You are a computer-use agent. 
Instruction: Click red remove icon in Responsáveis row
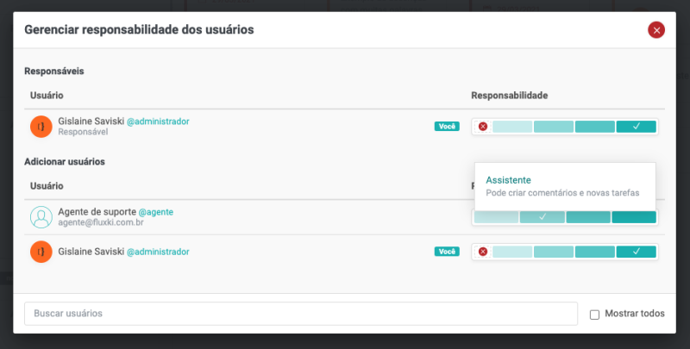click(x=483, y=127)
